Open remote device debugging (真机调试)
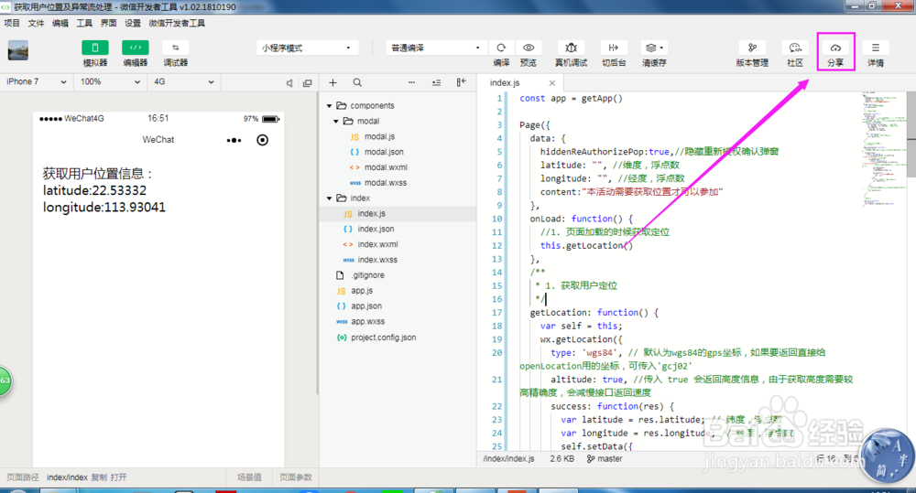 point(571,48)
